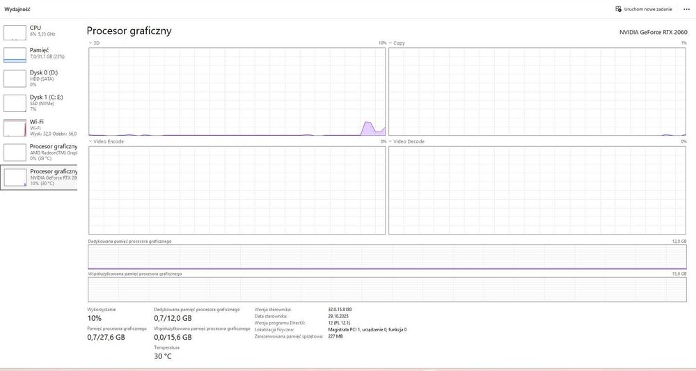Click the Temperatura label
Viewport: 696px width, 371px height.
166,347
